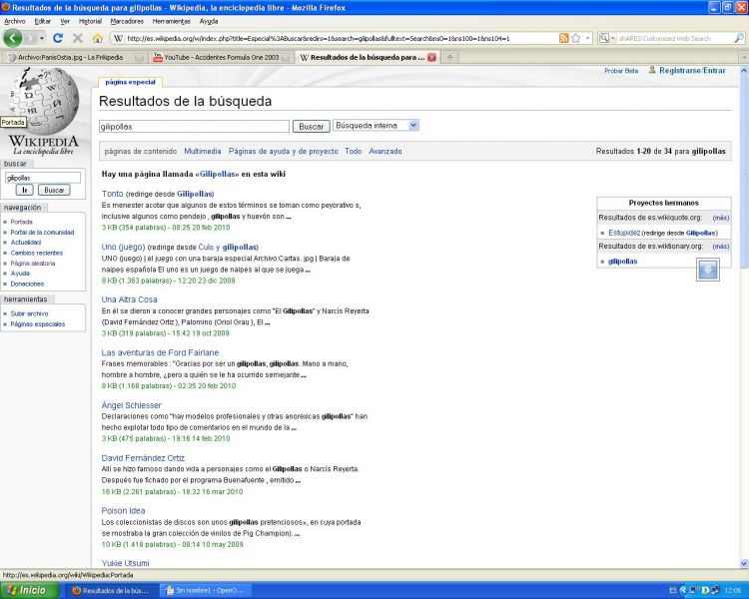Viewport: 749px width, 599px height.
Task: Open Subir archivo in herramientas
Action: 29,313
